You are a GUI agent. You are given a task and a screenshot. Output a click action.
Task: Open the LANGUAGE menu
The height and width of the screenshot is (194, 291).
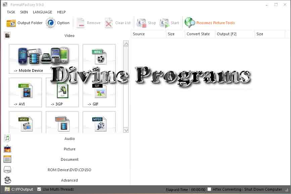[x=42, y=12]
